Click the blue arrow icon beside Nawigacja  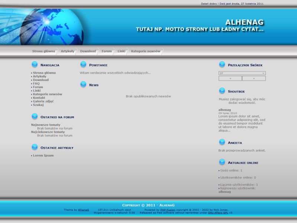pyautogui.click(x=35, y=64)
